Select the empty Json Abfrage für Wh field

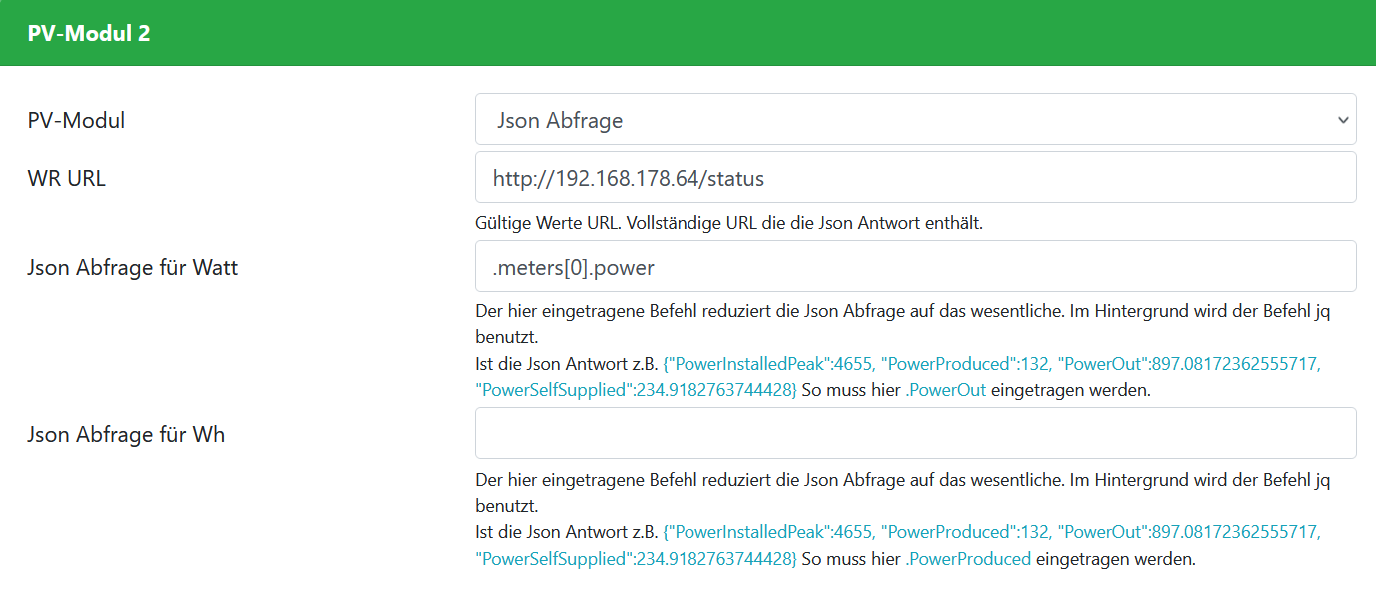pos(914,434)
